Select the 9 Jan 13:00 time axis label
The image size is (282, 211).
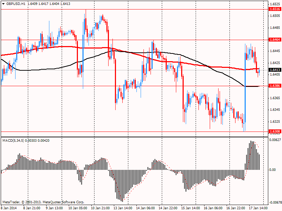pyautogui.click(x=54, y=208)
